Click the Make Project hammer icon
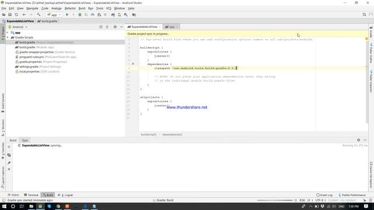Viewport: 374px width, 210px height. coord(39,15)
